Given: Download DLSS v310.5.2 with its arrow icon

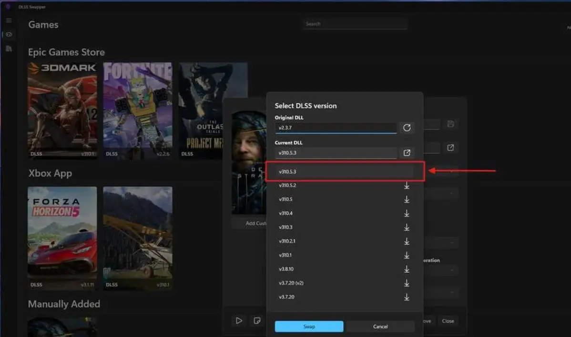Looking at the screenshot, I should click(x=407, y=186).
